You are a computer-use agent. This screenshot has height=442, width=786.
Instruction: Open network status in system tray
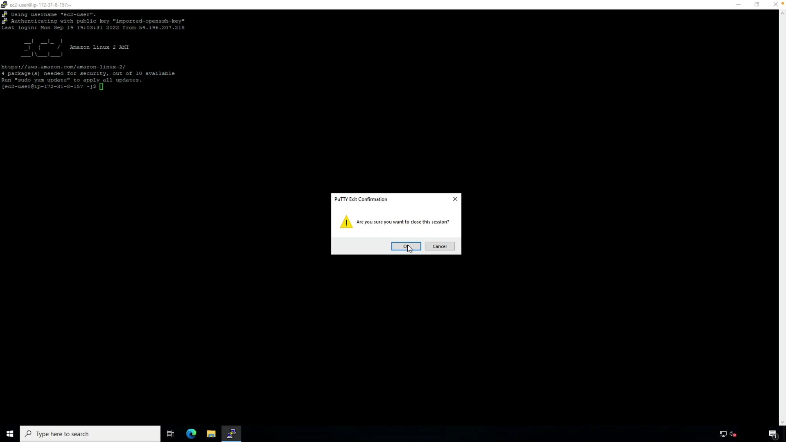723,434
